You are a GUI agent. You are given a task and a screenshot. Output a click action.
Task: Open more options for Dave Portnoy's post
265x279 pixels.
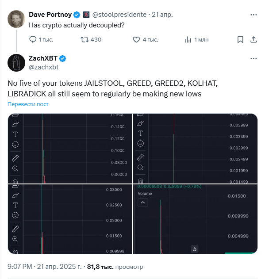(x=253, y=15)
